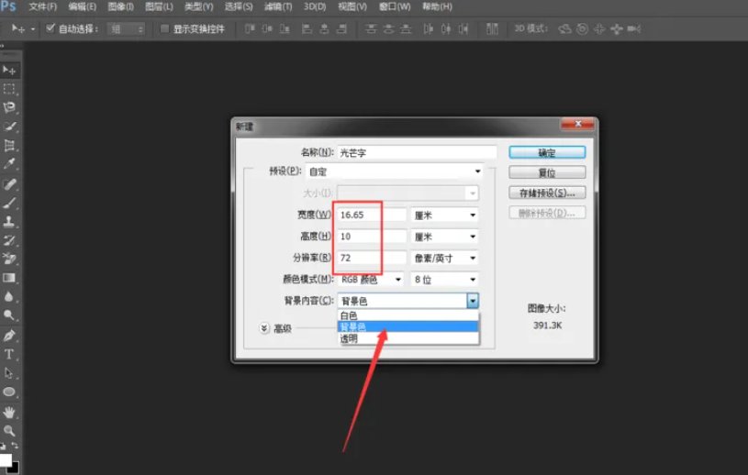Click the 3D roll mode icon
The height and width of the screenshot is (475, 748).
tap(582, 29)
